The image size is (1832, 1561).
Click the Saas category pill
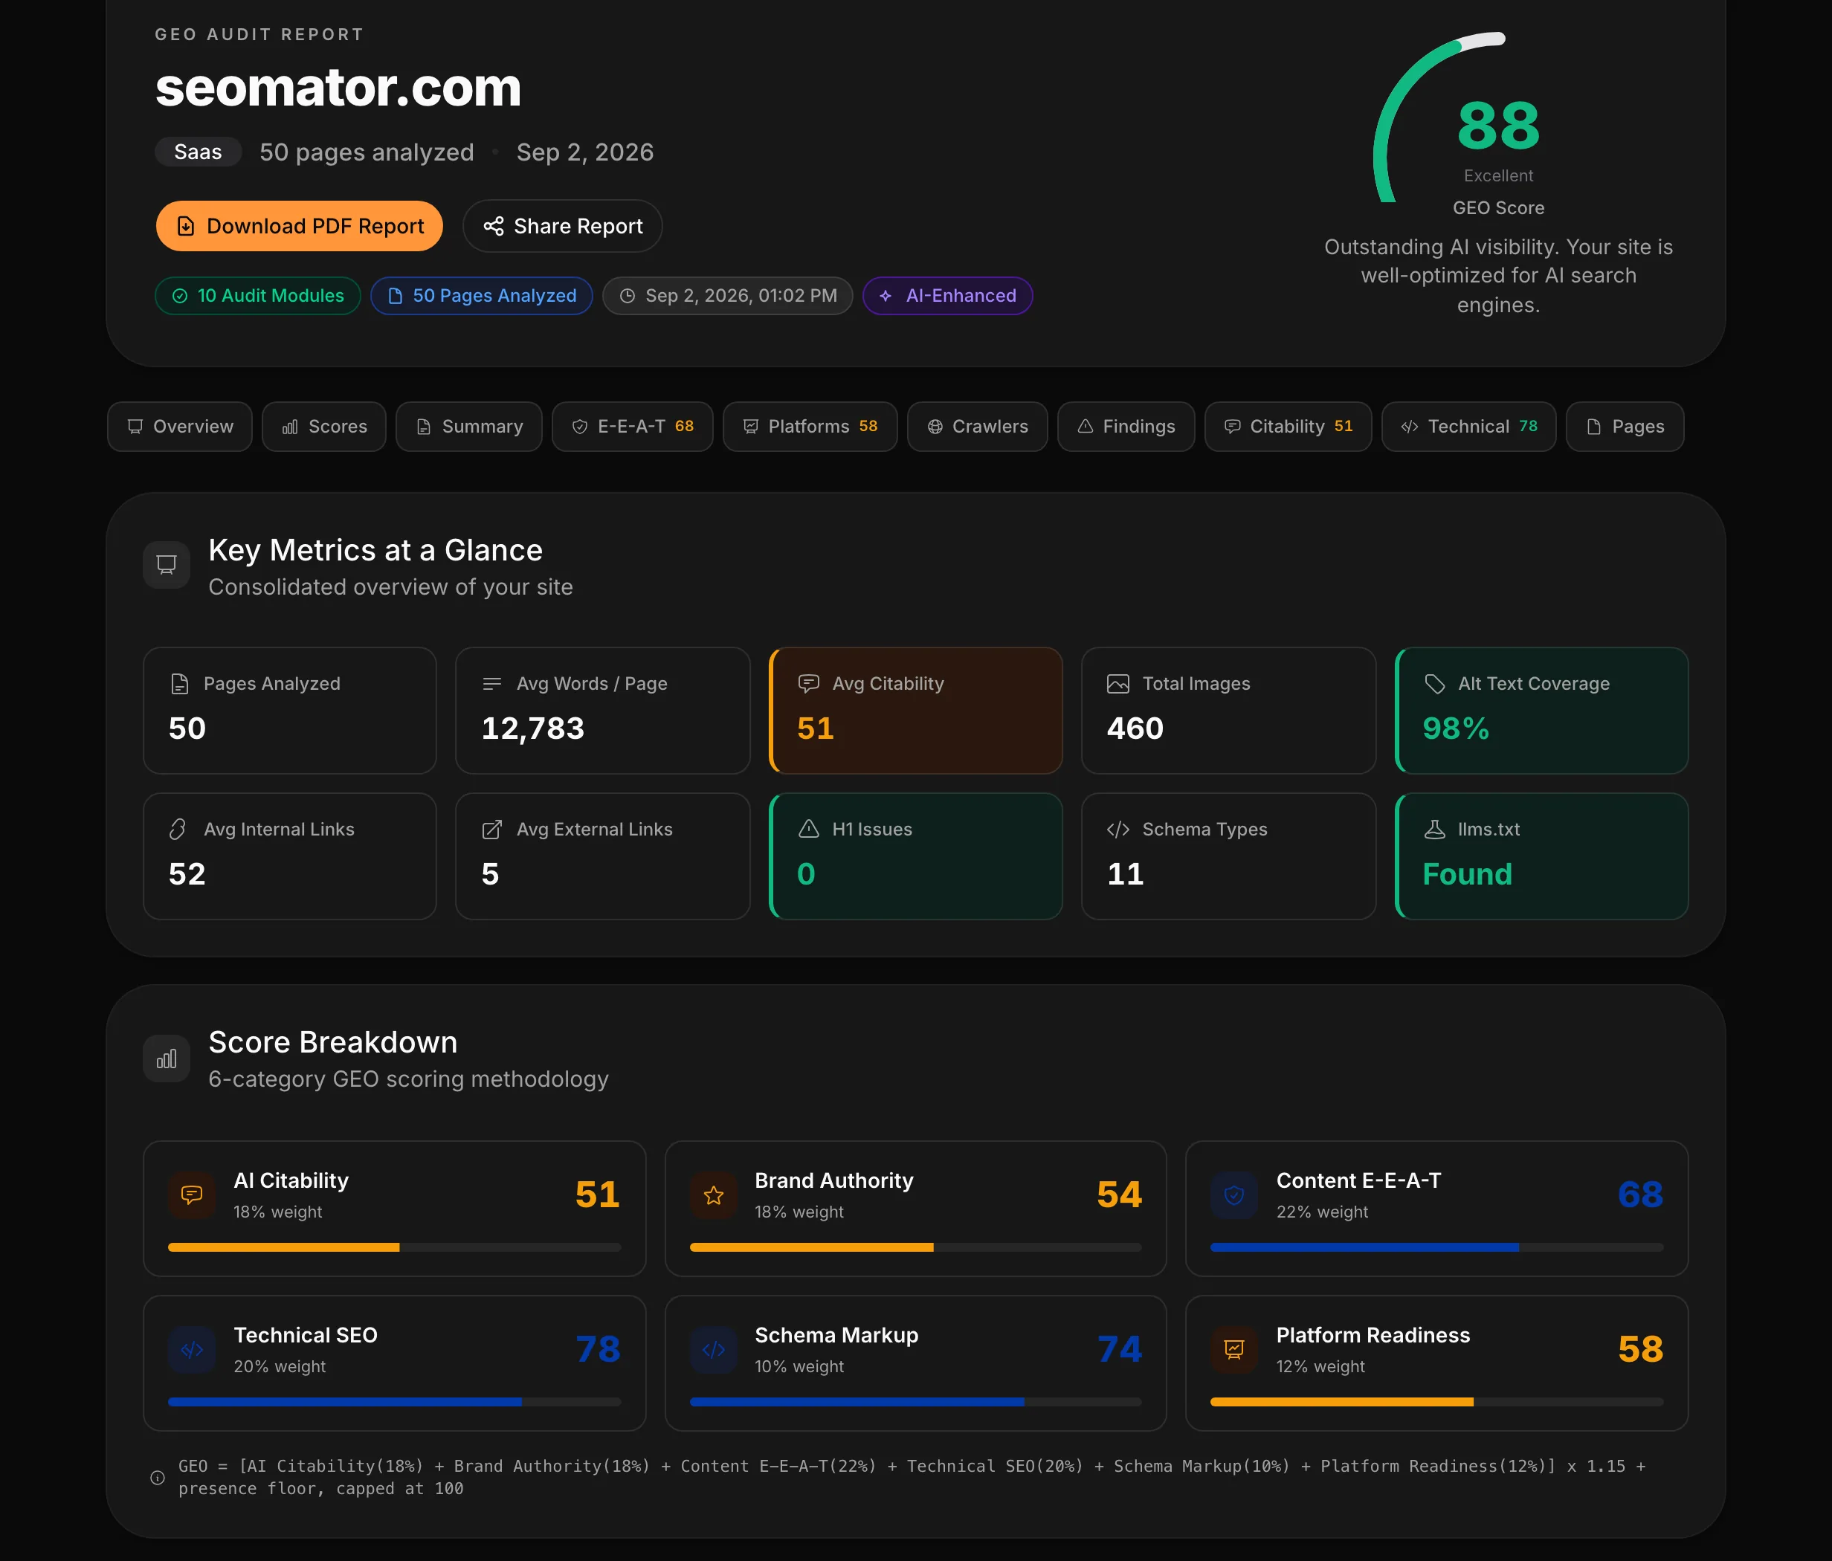[x=198, y=152]
